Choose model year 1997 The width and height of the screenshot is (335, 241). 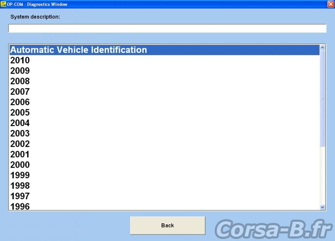[x=165, y=196]
